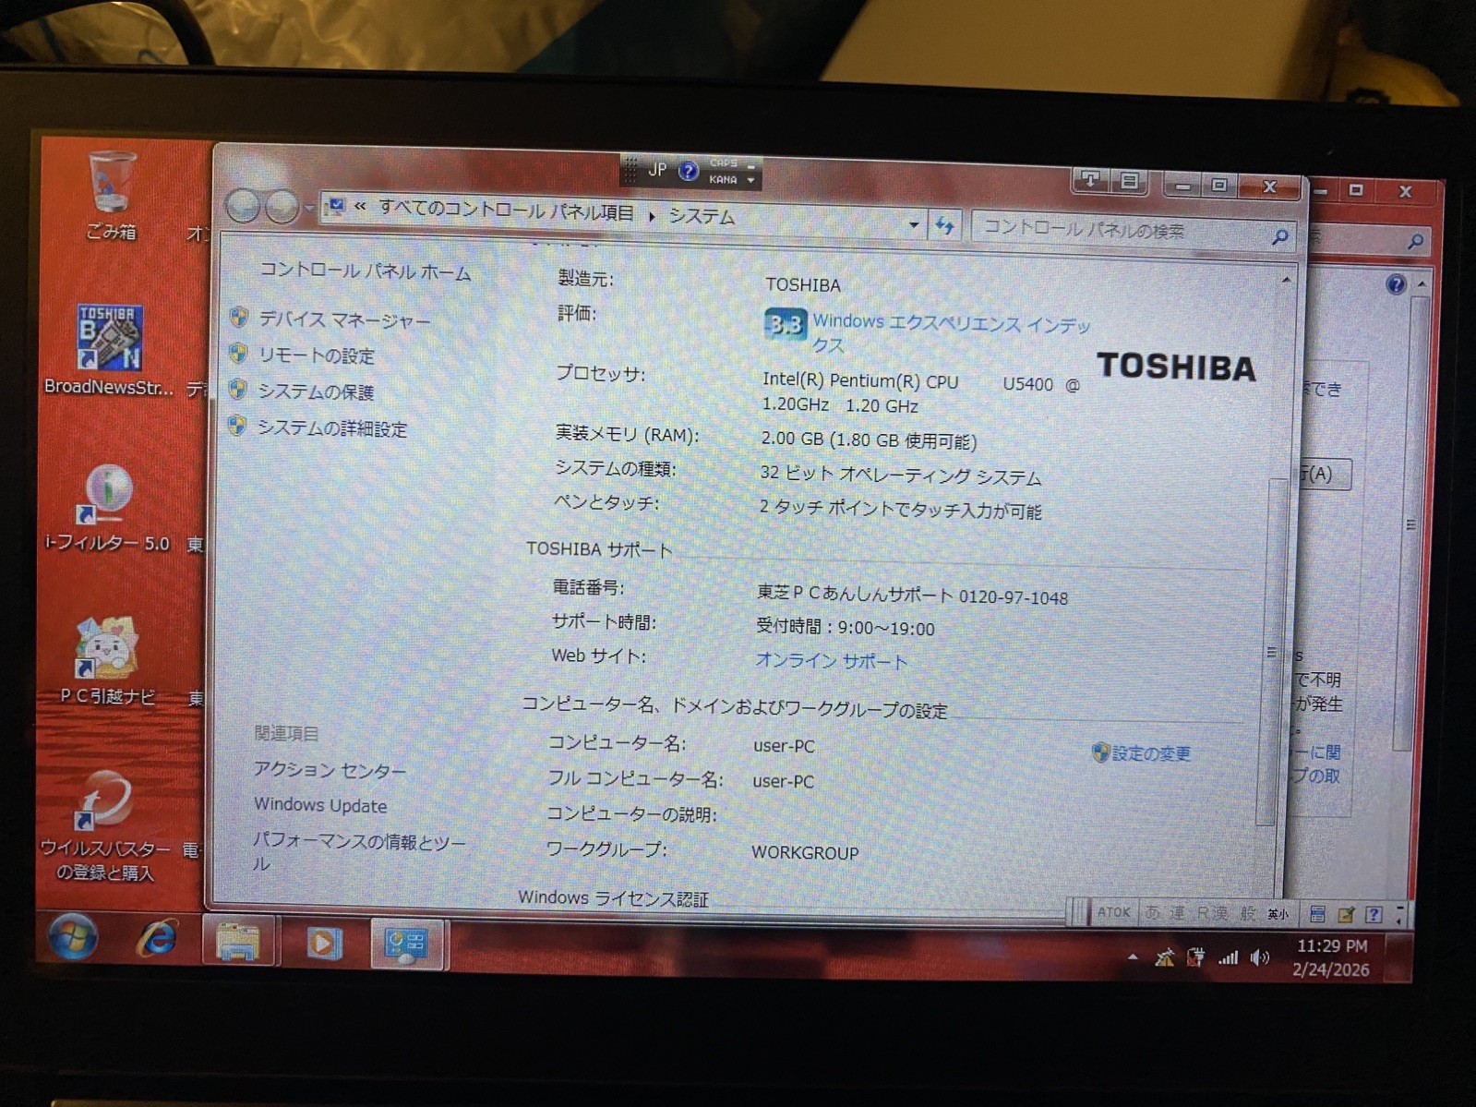
Task: Open リモートの設定 link
Action: pos(317,355)
